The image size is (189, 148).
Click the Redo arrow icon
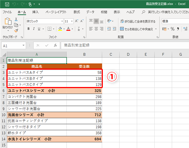pos(23,4)
